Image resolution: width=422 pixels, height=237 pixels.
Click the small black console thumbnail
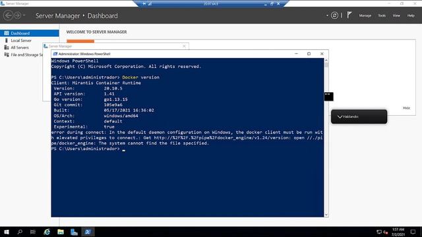point(328,97)
